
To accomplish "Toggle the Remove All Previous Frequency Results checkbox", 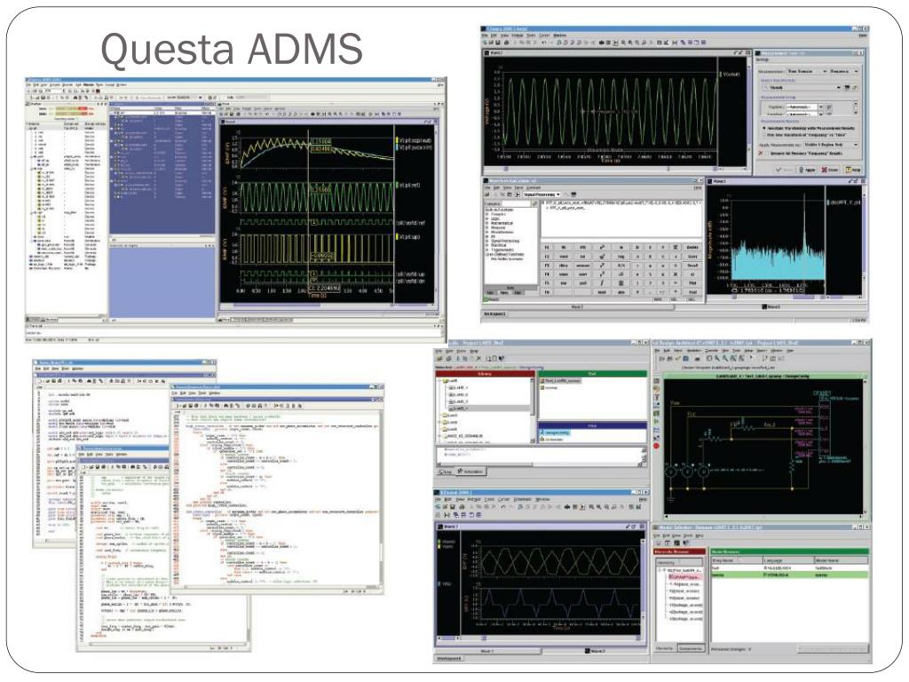I will tap(767, 153).
